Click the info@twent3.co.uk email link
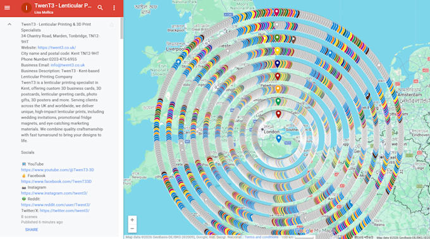430x239 pixels. (68, 65)
